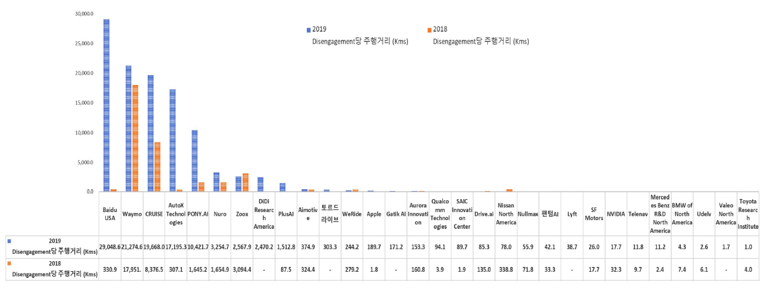The height and width of the screenshot is (289, 767).
Task: Click the 17,195.3 cell for AutoX Technologies
Action: 176,246
